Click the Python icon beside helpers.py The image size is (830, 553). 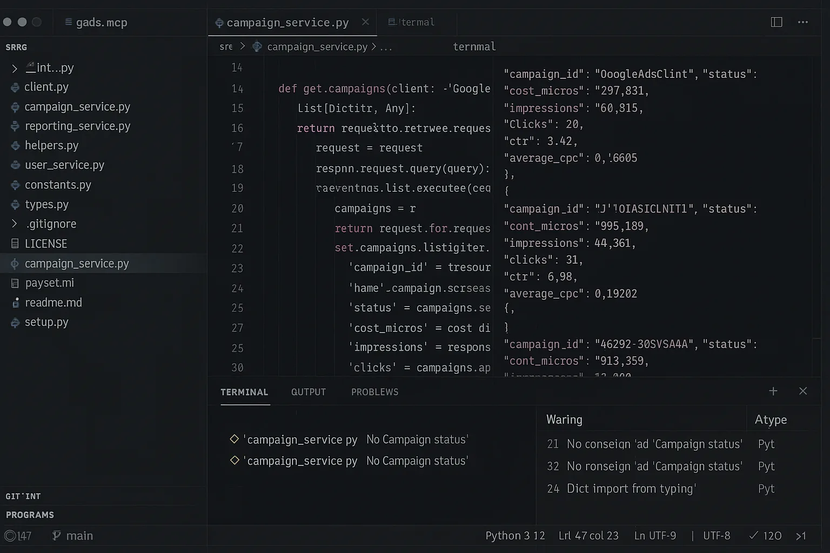tap(15, 146)
